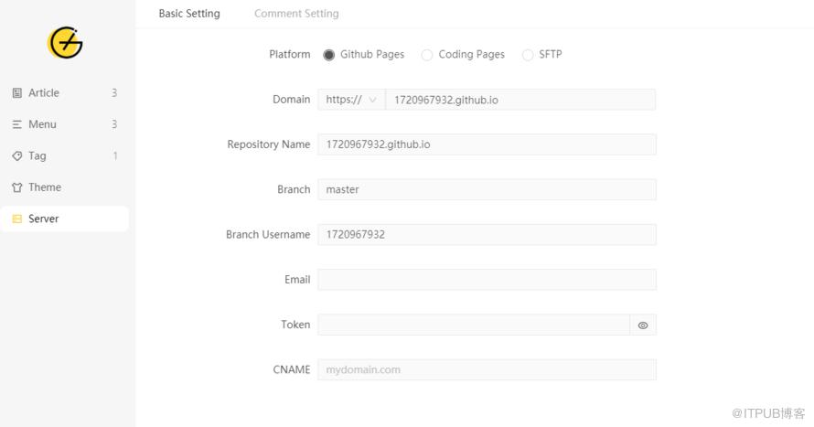The height and width of the screenshot is (427, 814).
Task: Click the Token label
Action: pyautogui.click(x=295, y=325)
